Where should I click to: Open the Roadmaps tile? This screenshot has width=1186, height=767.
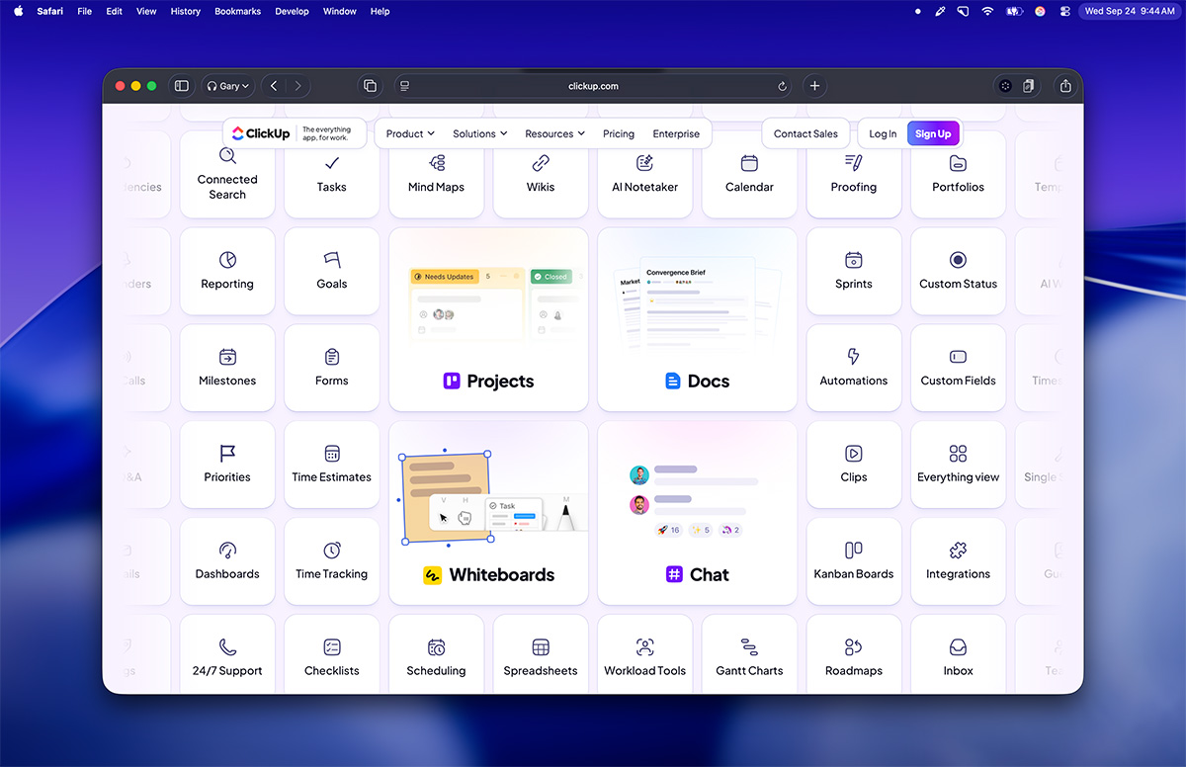[x=854, y=654]
